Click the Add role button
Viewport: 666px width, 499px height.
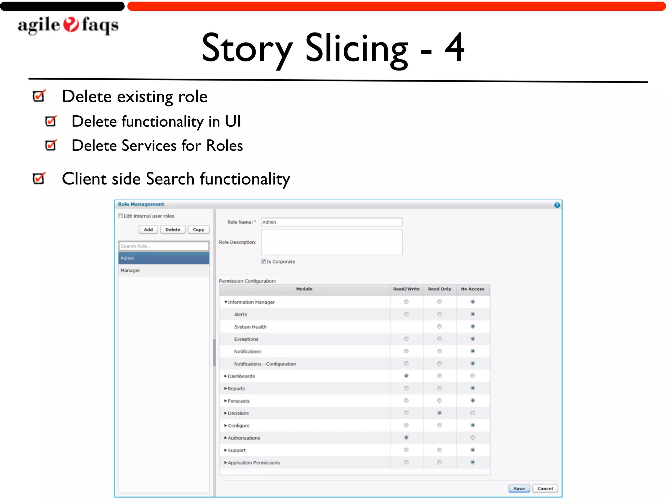tap(148, 229)
